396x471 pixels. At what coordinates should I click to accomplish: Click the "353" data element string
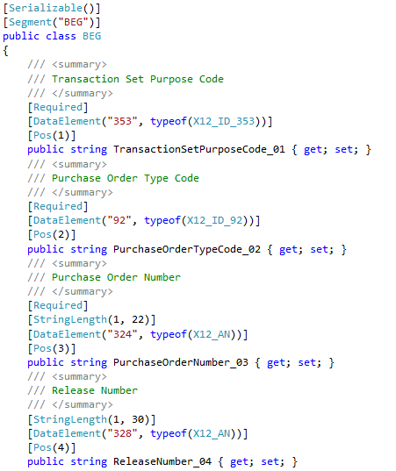click(x=122, y=121)
